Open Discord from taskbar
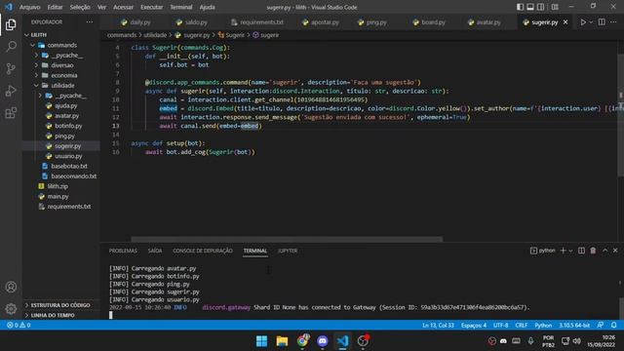 [323, 341]
